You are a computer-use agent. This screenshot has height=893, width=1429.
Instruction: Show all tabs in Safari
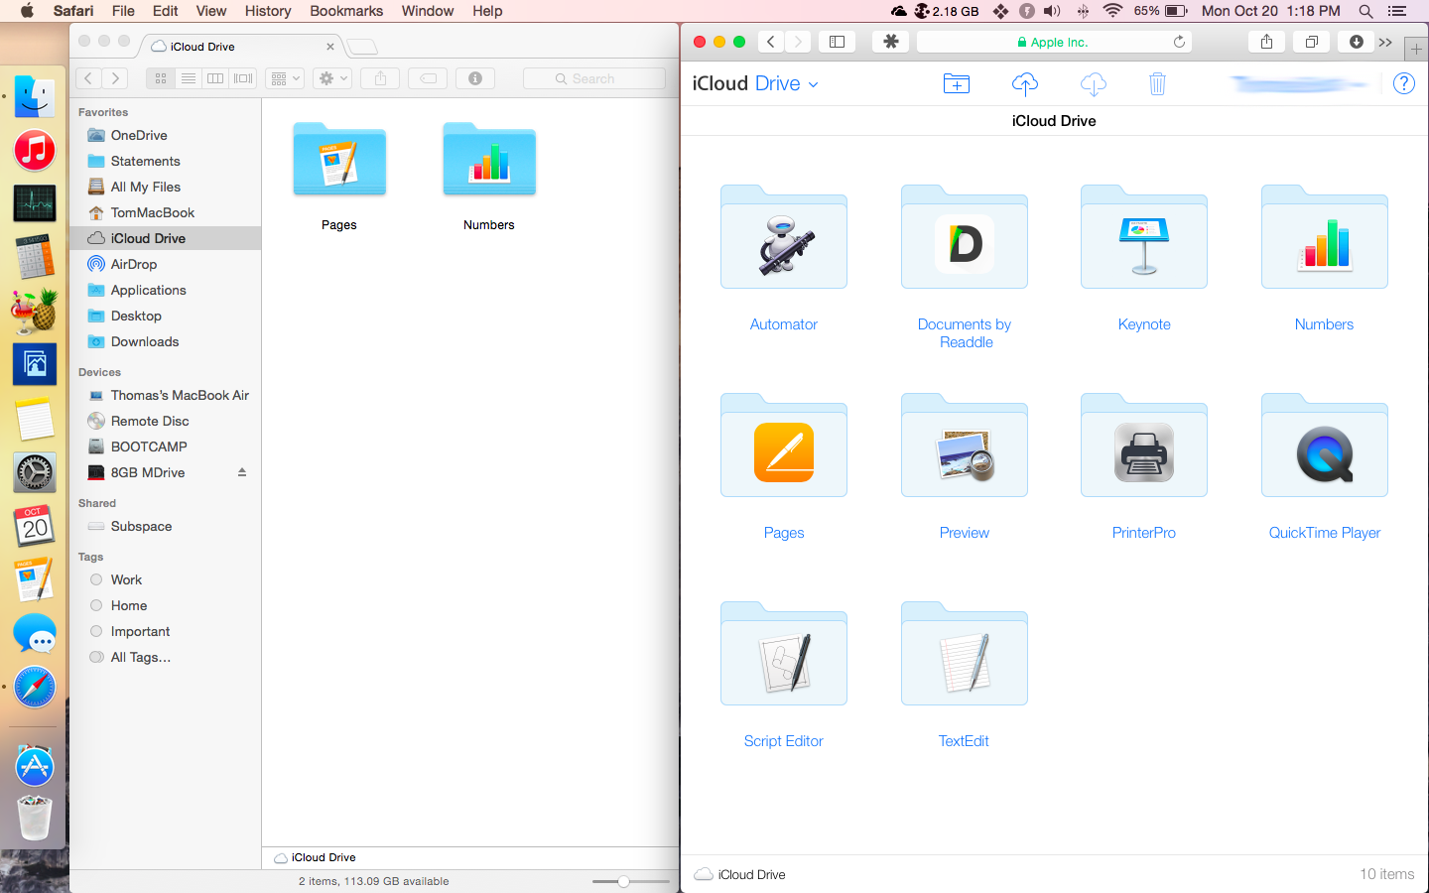(x=1311, y=42)
